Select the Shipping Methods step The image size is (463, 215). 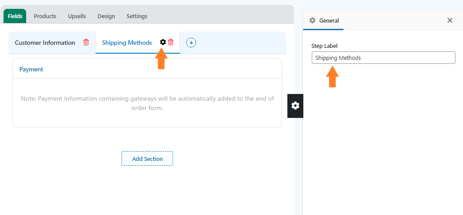(127, 43)
